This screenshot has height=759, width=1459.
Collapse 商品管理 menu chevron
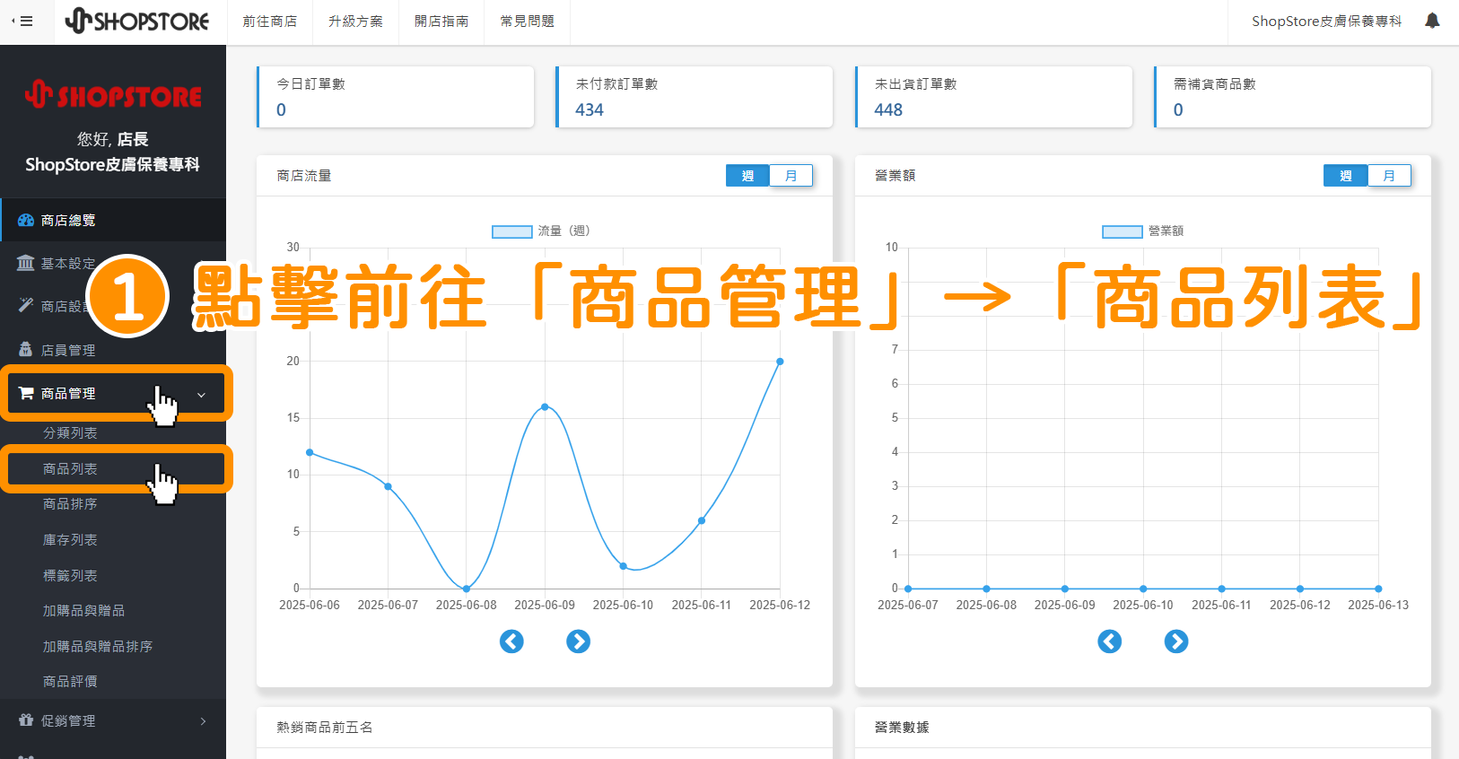coord(202,395)
